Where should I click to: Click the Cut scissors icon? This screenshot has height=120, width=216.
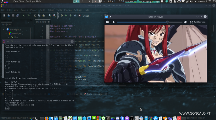(x=35, y=16)
